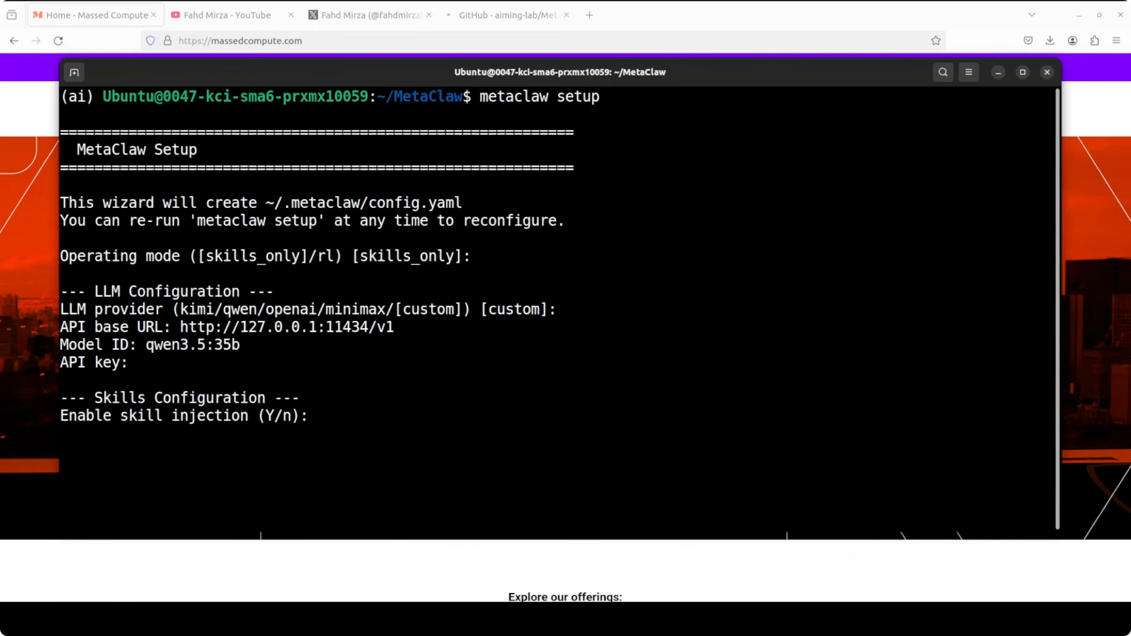Switch to the GitHub aiming-lab tab
The width and height of the screenshot is (1131, 636).
tap(505, 14)
